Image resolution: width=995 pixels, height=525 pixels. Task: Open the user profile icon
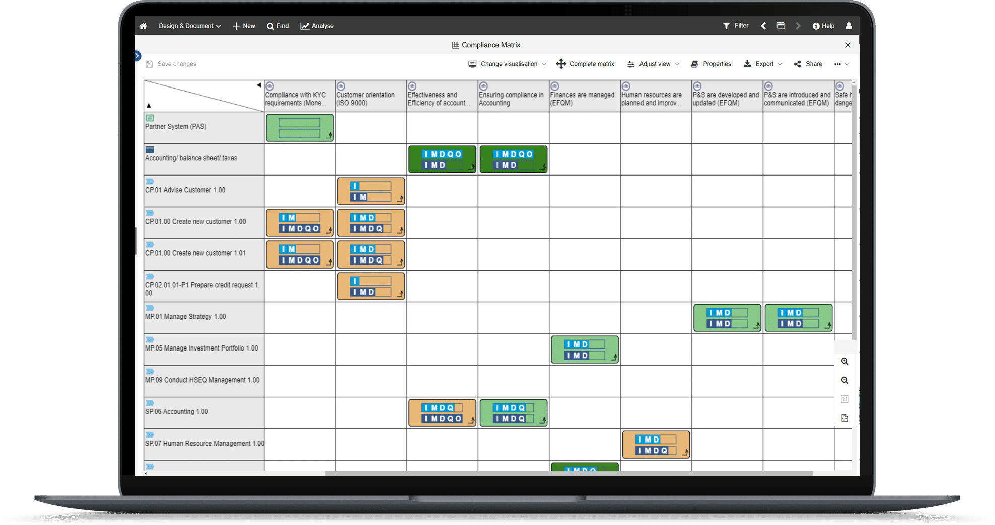(x=849, y=26)
